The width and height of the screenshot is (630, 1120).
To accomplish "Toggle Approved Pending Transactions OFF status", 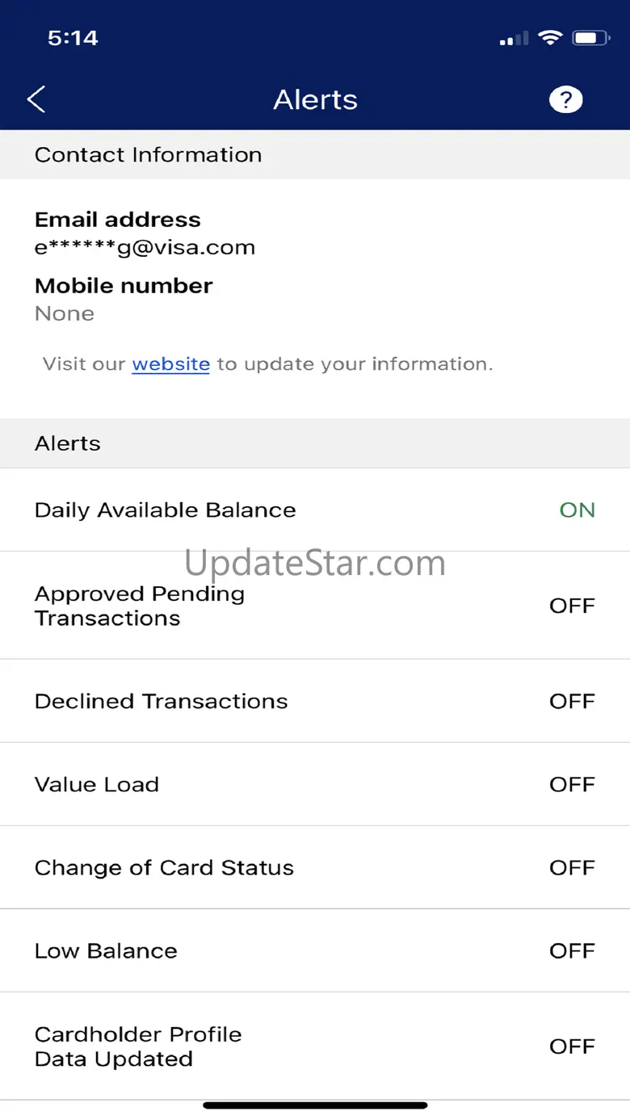I will point(572,606).
